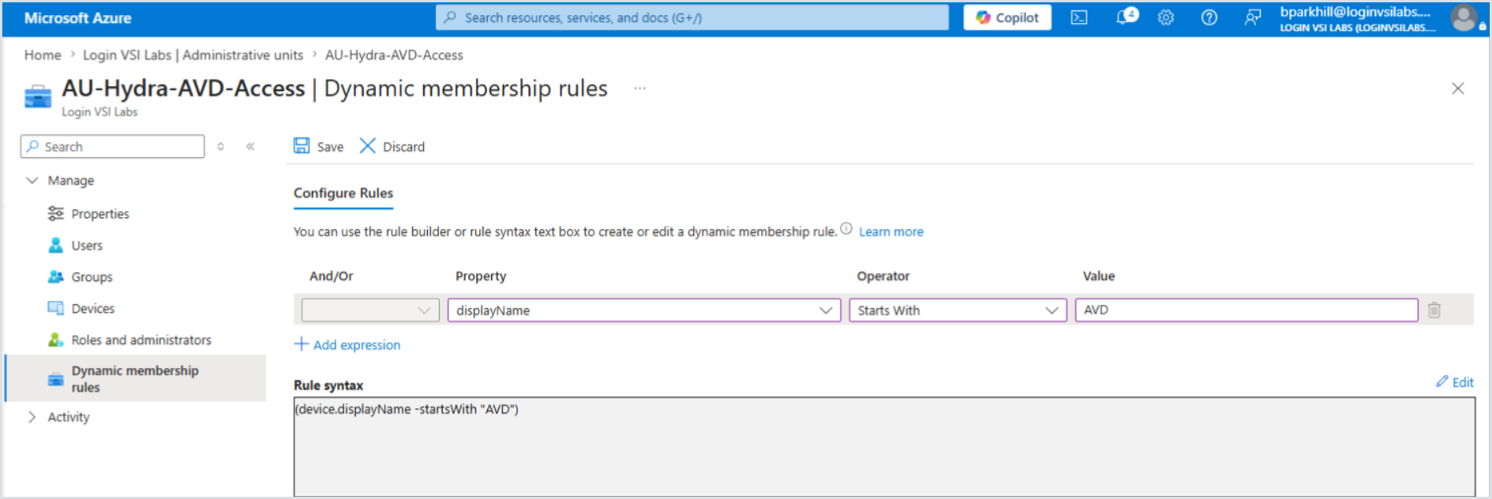Click the info icon beside rule description
Screen dimensions: 1492x499
(x=846, y=229)
